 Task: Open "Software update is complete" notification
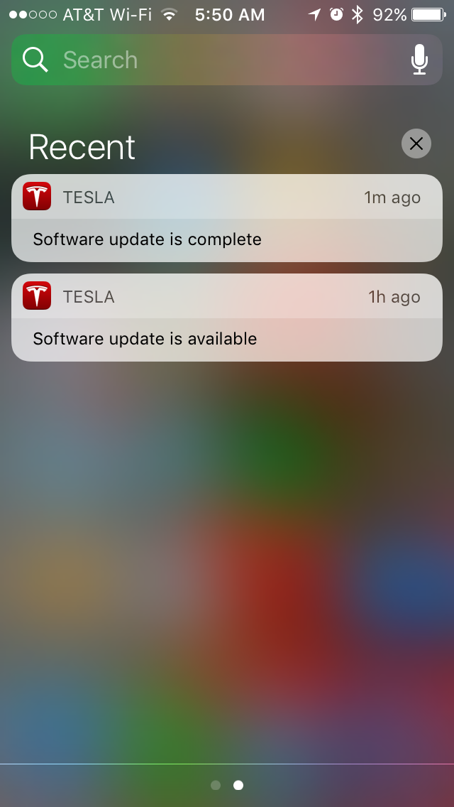227,218
